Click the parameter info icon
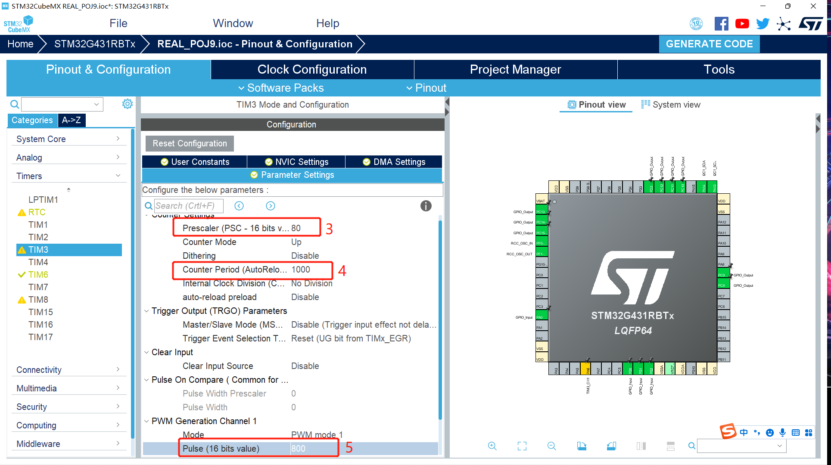The height and width of the screenshot is (465, 831). [426, 206]
